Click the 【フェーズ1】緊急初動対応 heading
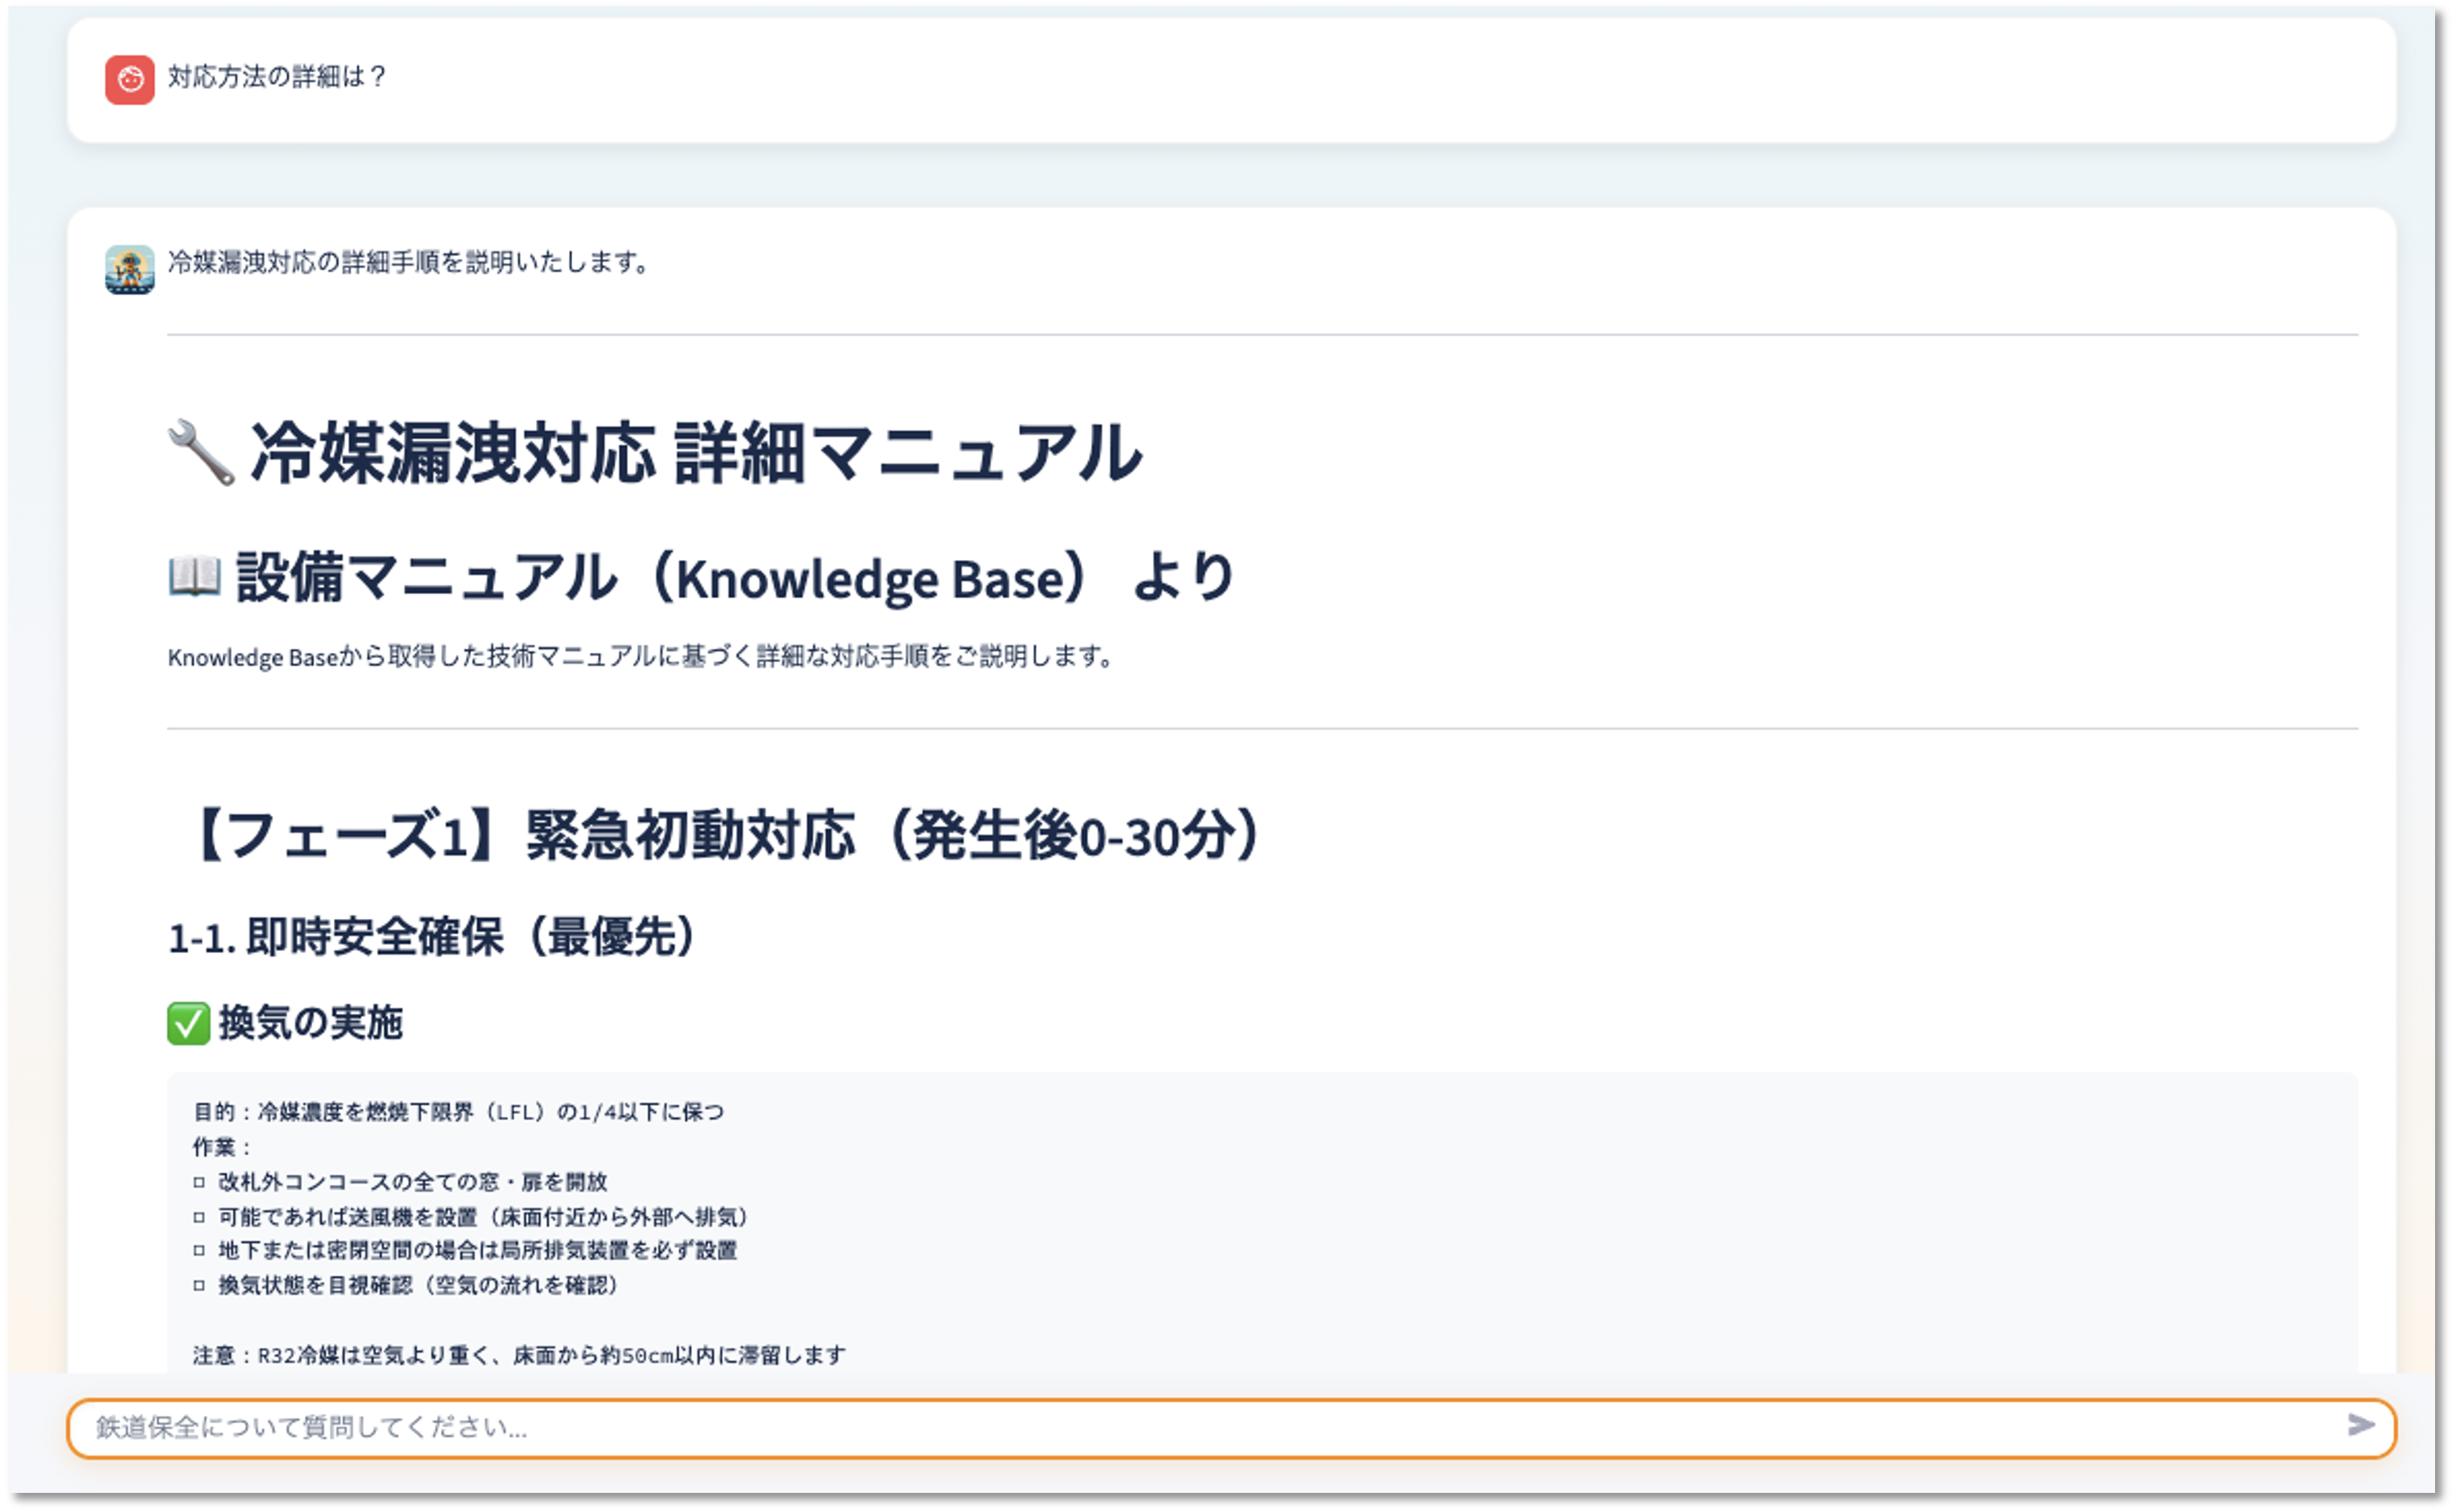Screen dimensions: 2455x1512 coord(725,835)
